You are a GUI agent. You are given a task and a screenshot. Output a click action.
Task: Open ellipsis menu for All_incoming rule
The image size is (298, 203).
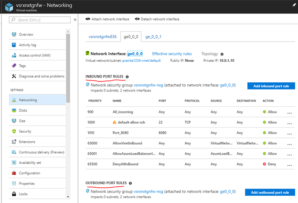pyautogui.click(x=289, y=113)
